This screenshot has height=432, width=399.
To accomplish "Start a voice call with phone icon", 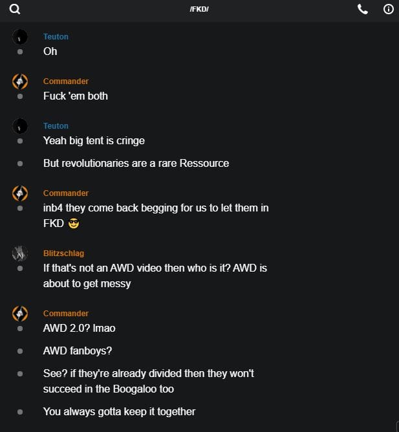I will 363,9.
